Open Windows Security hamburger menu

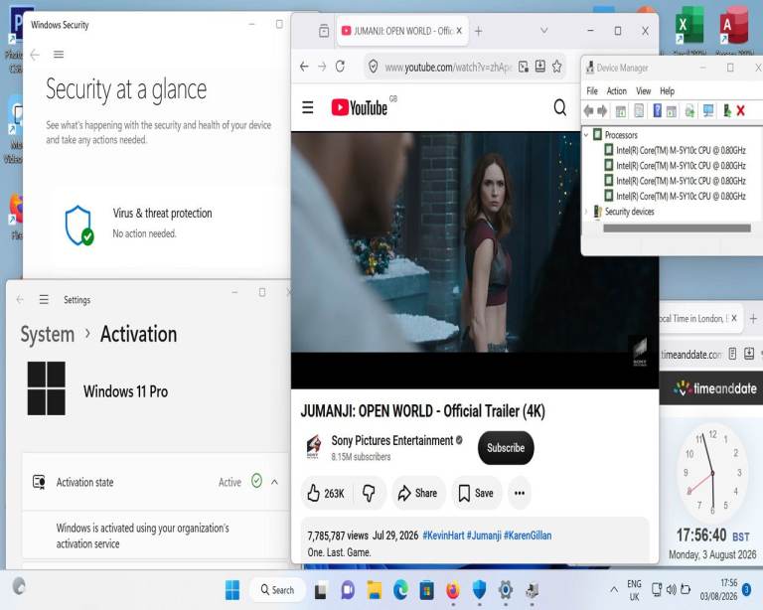point(59,55)
